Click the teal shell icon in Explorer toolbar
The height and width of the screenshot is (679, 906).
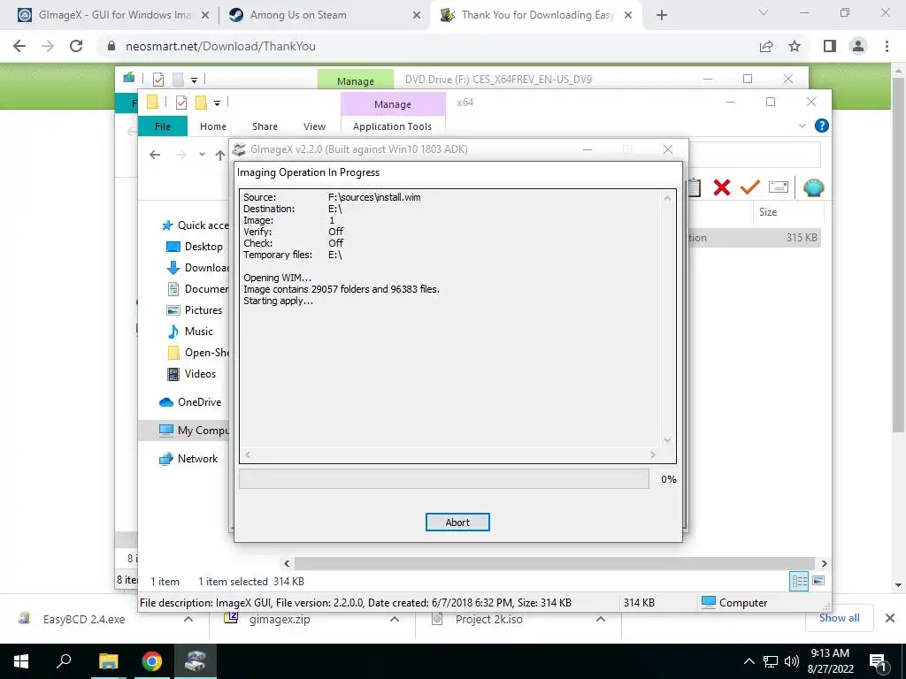(x=813, y=187)
